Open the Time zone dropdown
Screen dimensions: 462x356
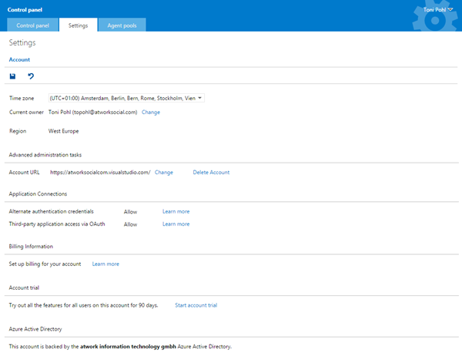[x=126, y=98]
